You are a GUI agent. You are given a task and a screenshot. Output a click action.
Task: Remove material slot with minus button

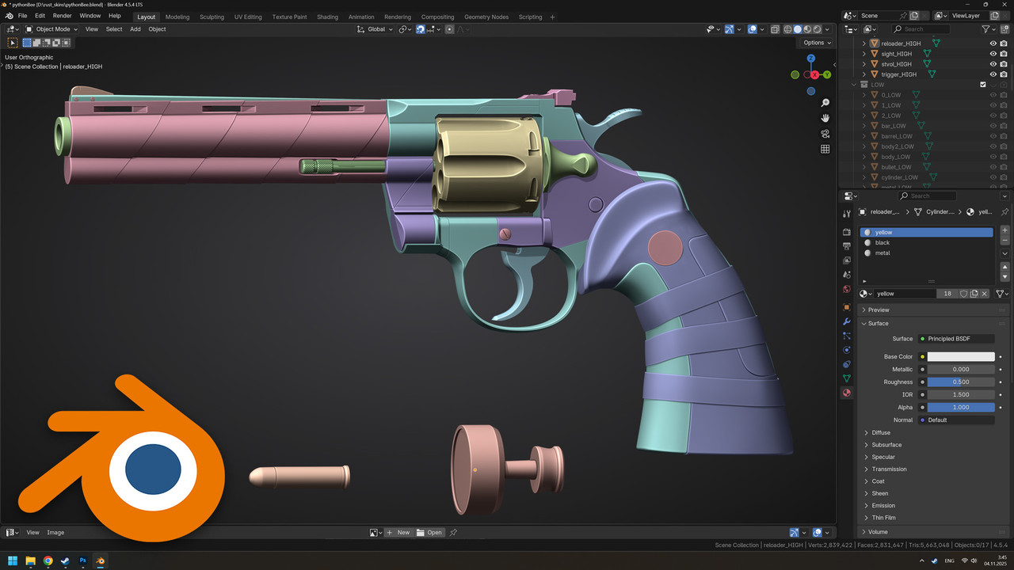pyautogui.click(x=1005, y=240)
